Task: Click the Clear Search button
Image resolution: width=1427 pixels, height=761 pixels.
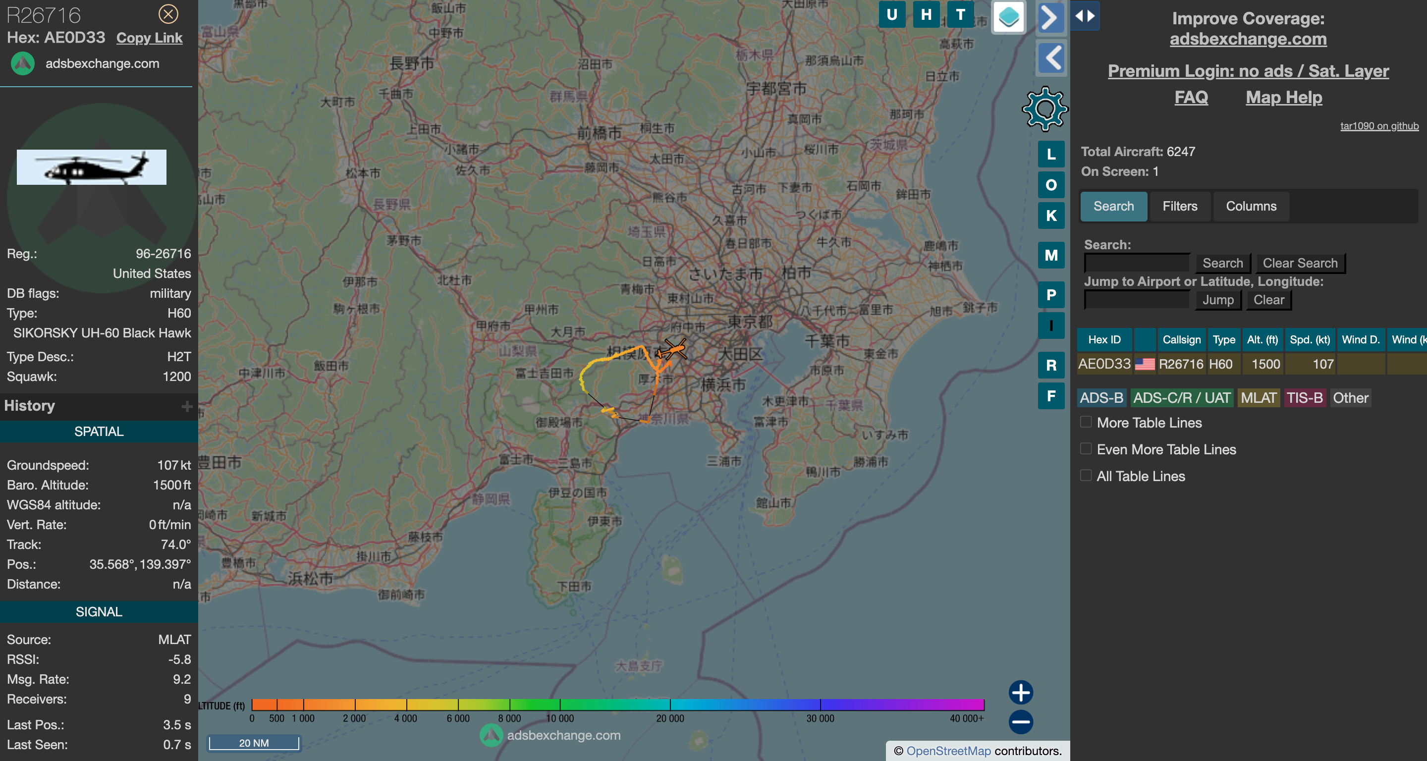Action: coord(1300,263)
